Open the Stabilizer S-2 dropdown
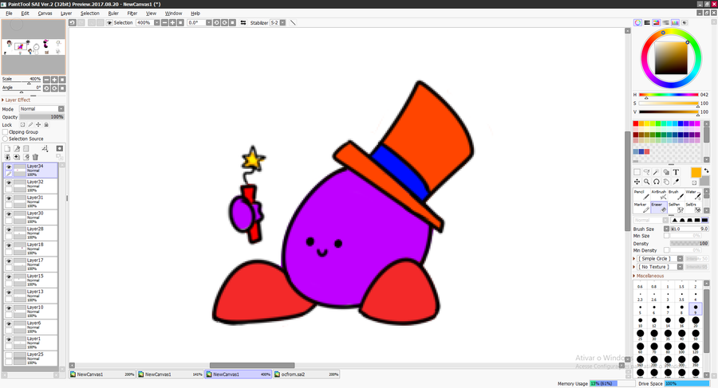718x388 pixels. (282, 22)
